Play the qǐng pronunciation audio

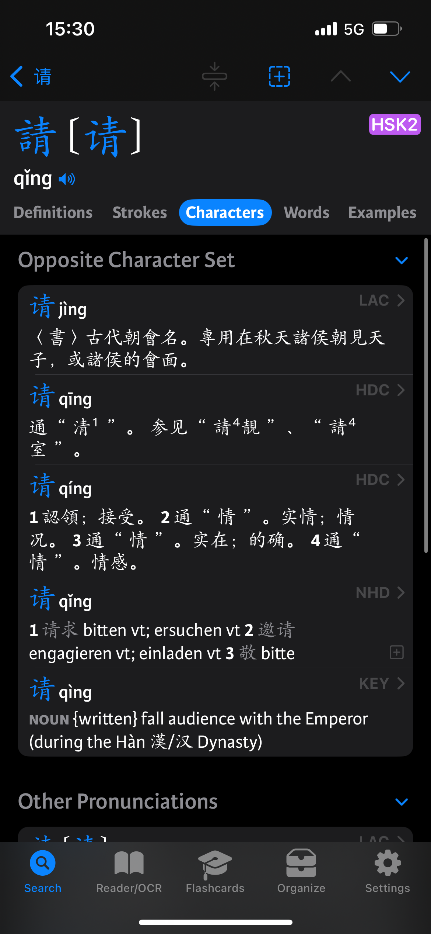(67, 180)
